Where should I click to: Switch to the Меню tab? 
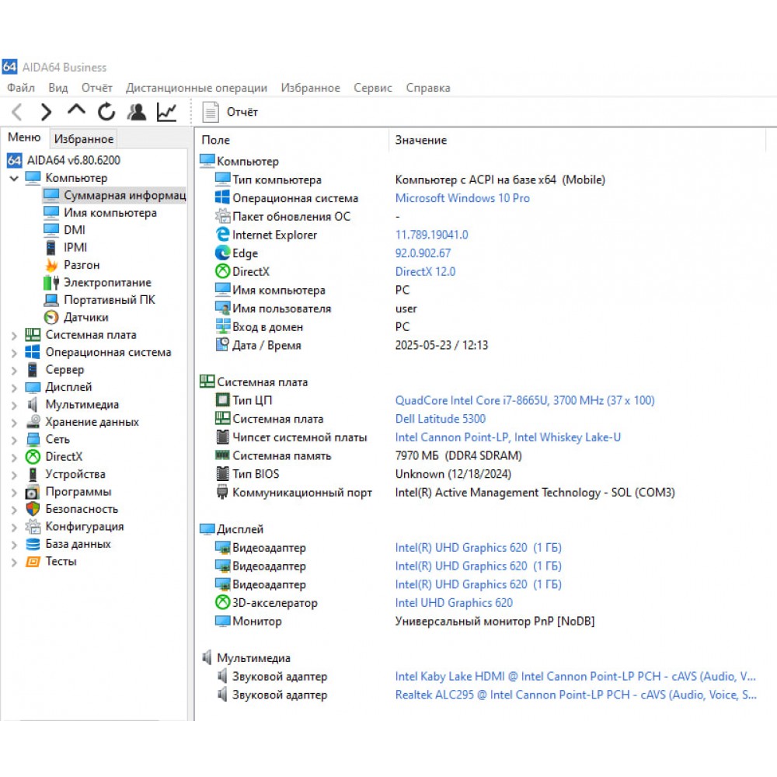[24, 138]
